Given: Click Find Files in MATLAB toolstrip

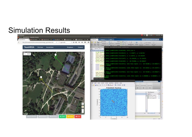Looking at the screenshot, I should (103, 42).
